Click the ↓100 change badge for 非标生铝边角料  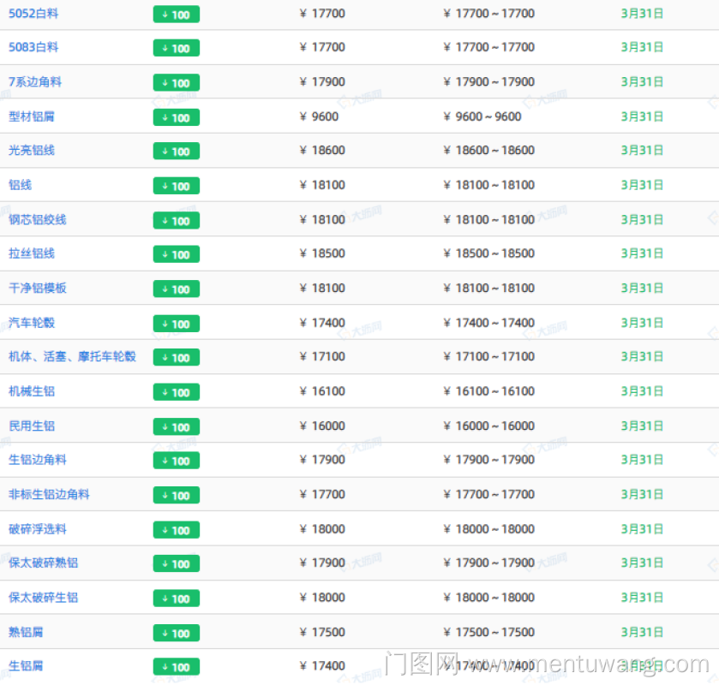(176, 495)
